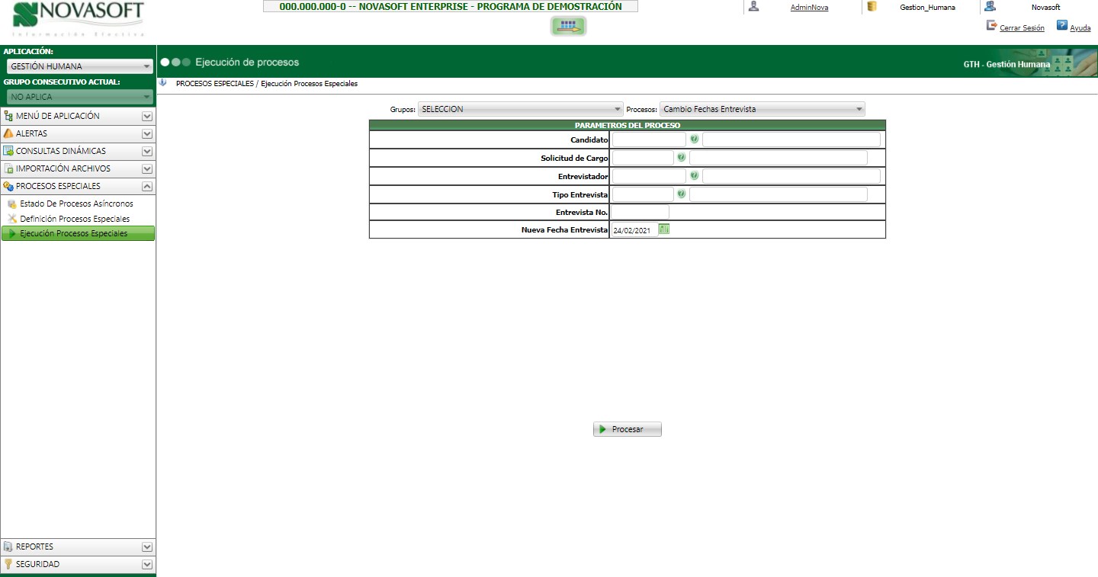Focus the Entrevistador description field
The width and height of the screenshot is (1098, 577).
(x=791, y=176)
